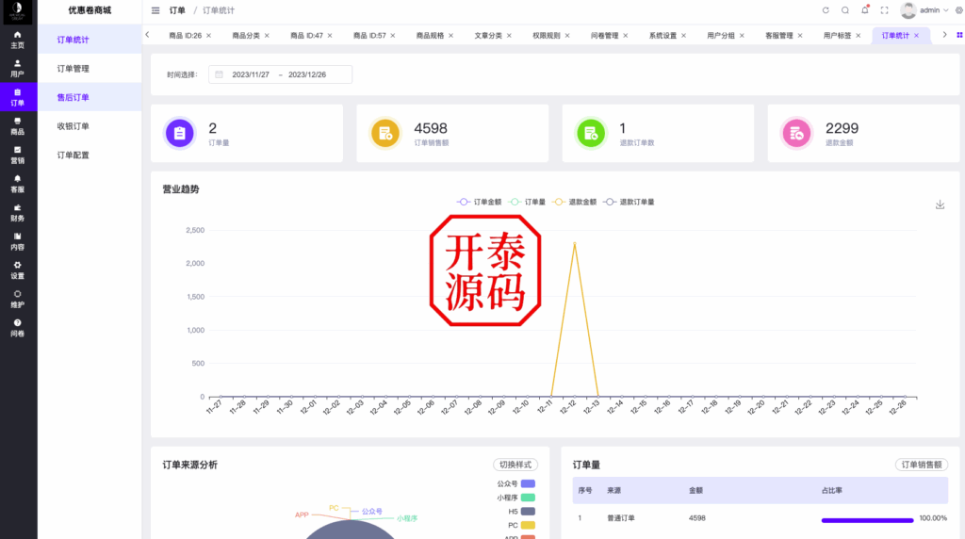The image size is (965, 539).
Task: Click the calendar icon in date picker
Action: pyautogui.click(x=219, y=74)
